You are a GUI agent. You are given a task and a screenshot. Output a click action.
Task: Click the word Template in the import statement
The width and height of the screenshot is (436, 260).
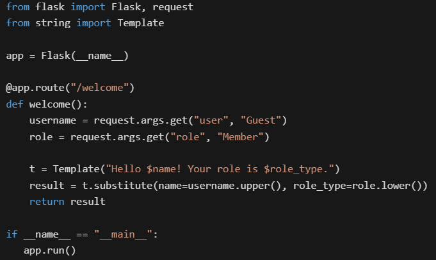pyautogui.click(x=140, y=23)
